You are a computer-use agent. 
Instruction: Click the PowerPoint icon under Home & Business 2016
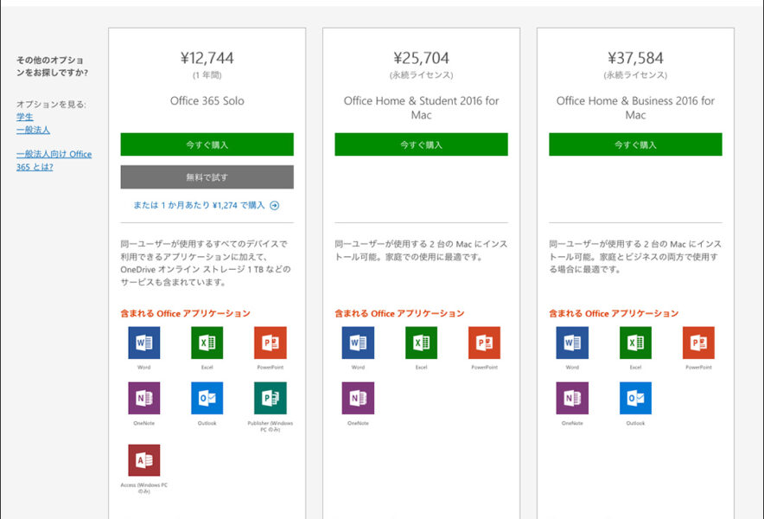[x=698, y=343]
